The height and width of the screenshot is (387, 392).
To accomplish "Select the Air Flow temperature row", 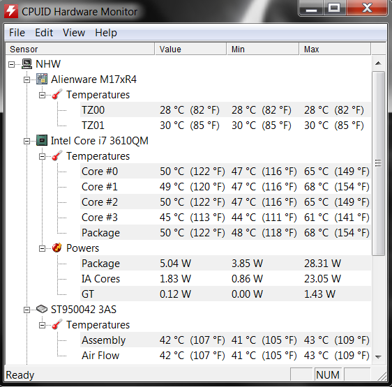I will 225,355.
